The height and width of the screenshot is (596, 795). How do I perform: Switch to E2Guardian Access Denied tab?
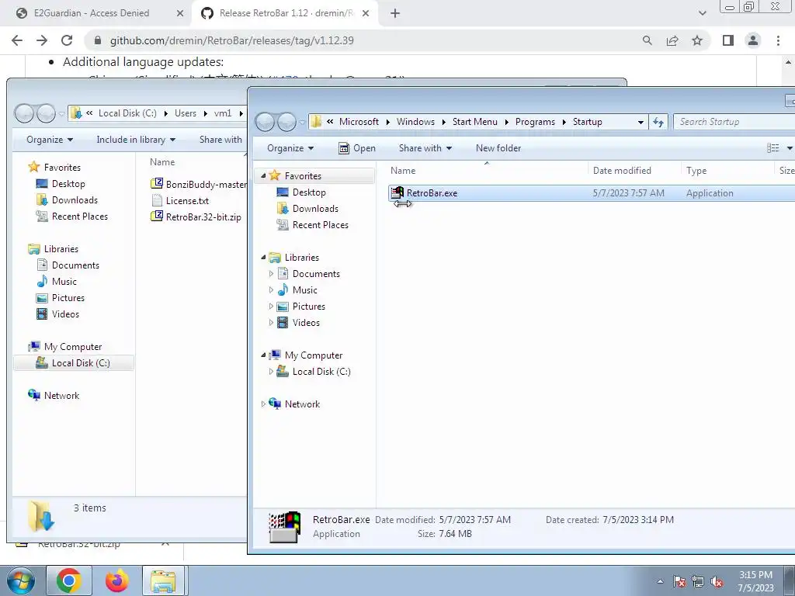point(92,13)
